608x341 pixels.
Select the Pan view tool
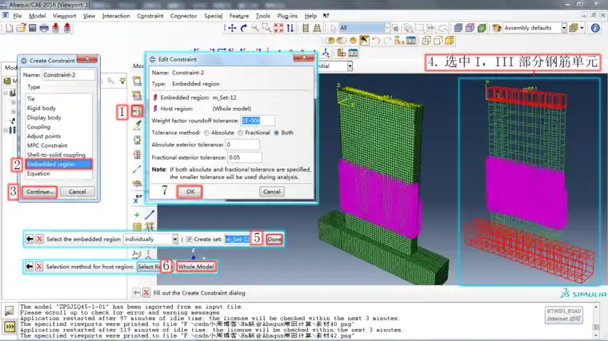(232, 28)
